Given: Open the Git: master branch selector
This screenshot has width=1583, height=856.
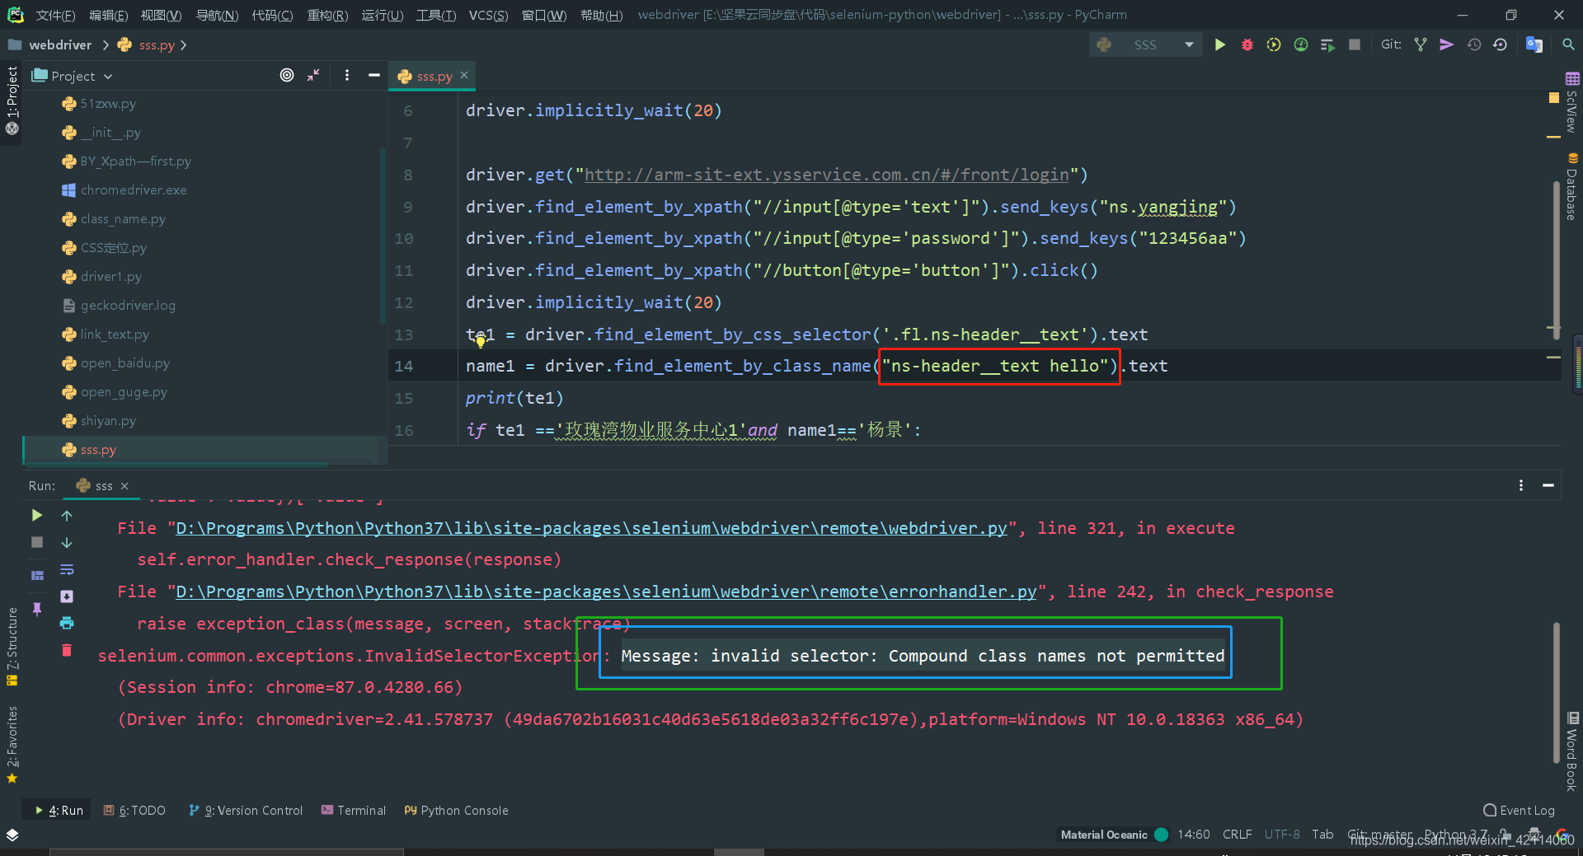Looking at the screenshot, I should [x=1379, y=834].
